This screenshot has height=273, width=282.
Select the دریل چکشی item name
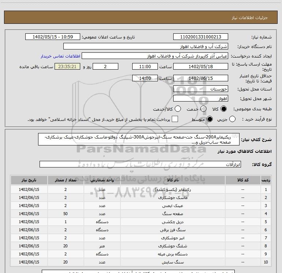(172, 222)
